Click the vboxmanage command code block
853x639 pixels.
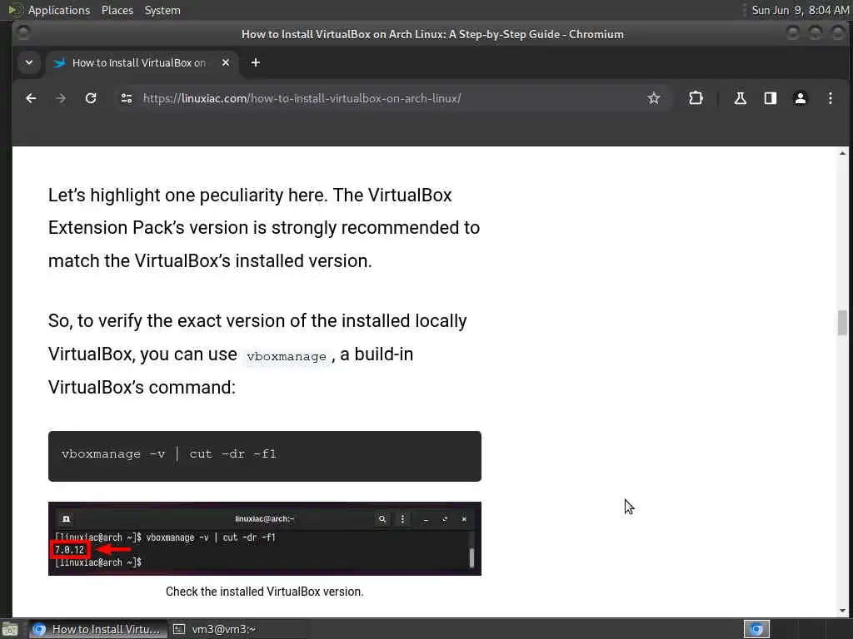point(264,456)
